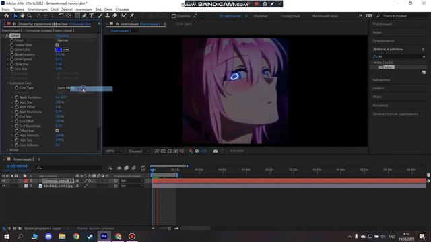The image size is (431, 242).
Task: Open the viewer resolution dropdown
Action: point(139,151)
